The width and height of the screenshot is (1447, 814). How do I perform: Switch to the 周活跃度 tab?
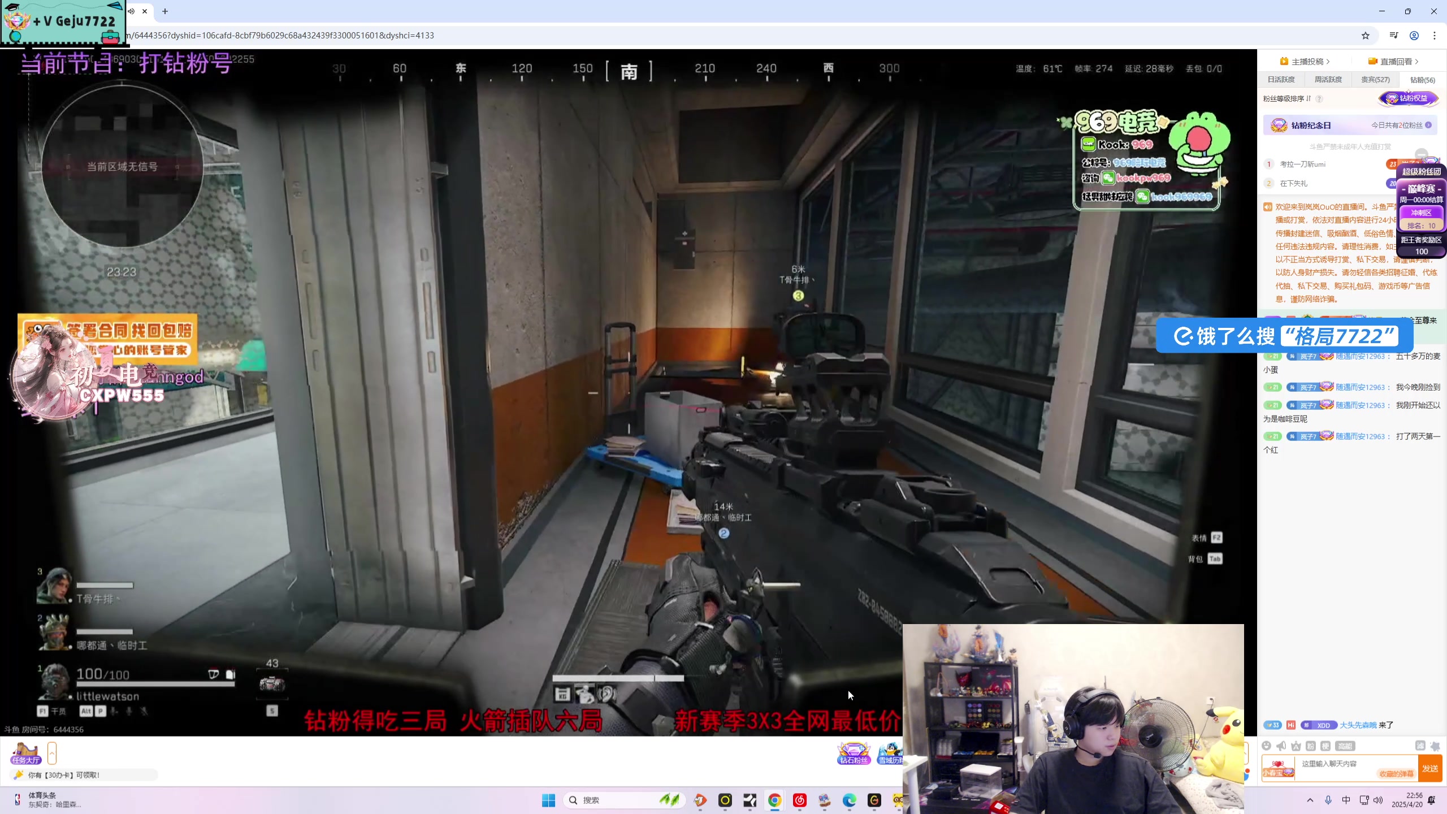tap(1328, 80)
